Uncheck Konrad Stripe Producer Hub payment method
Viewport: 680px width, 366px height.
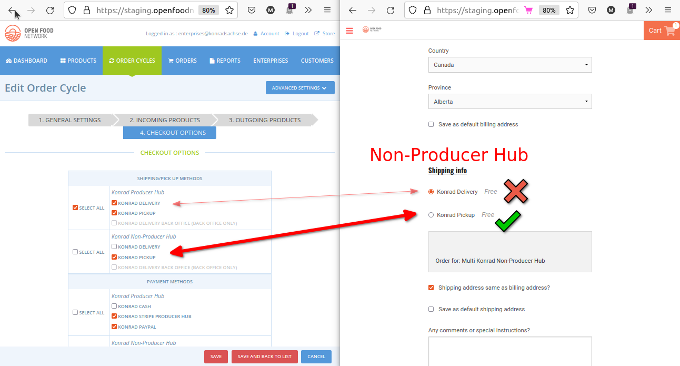click(x=114, y=316)
